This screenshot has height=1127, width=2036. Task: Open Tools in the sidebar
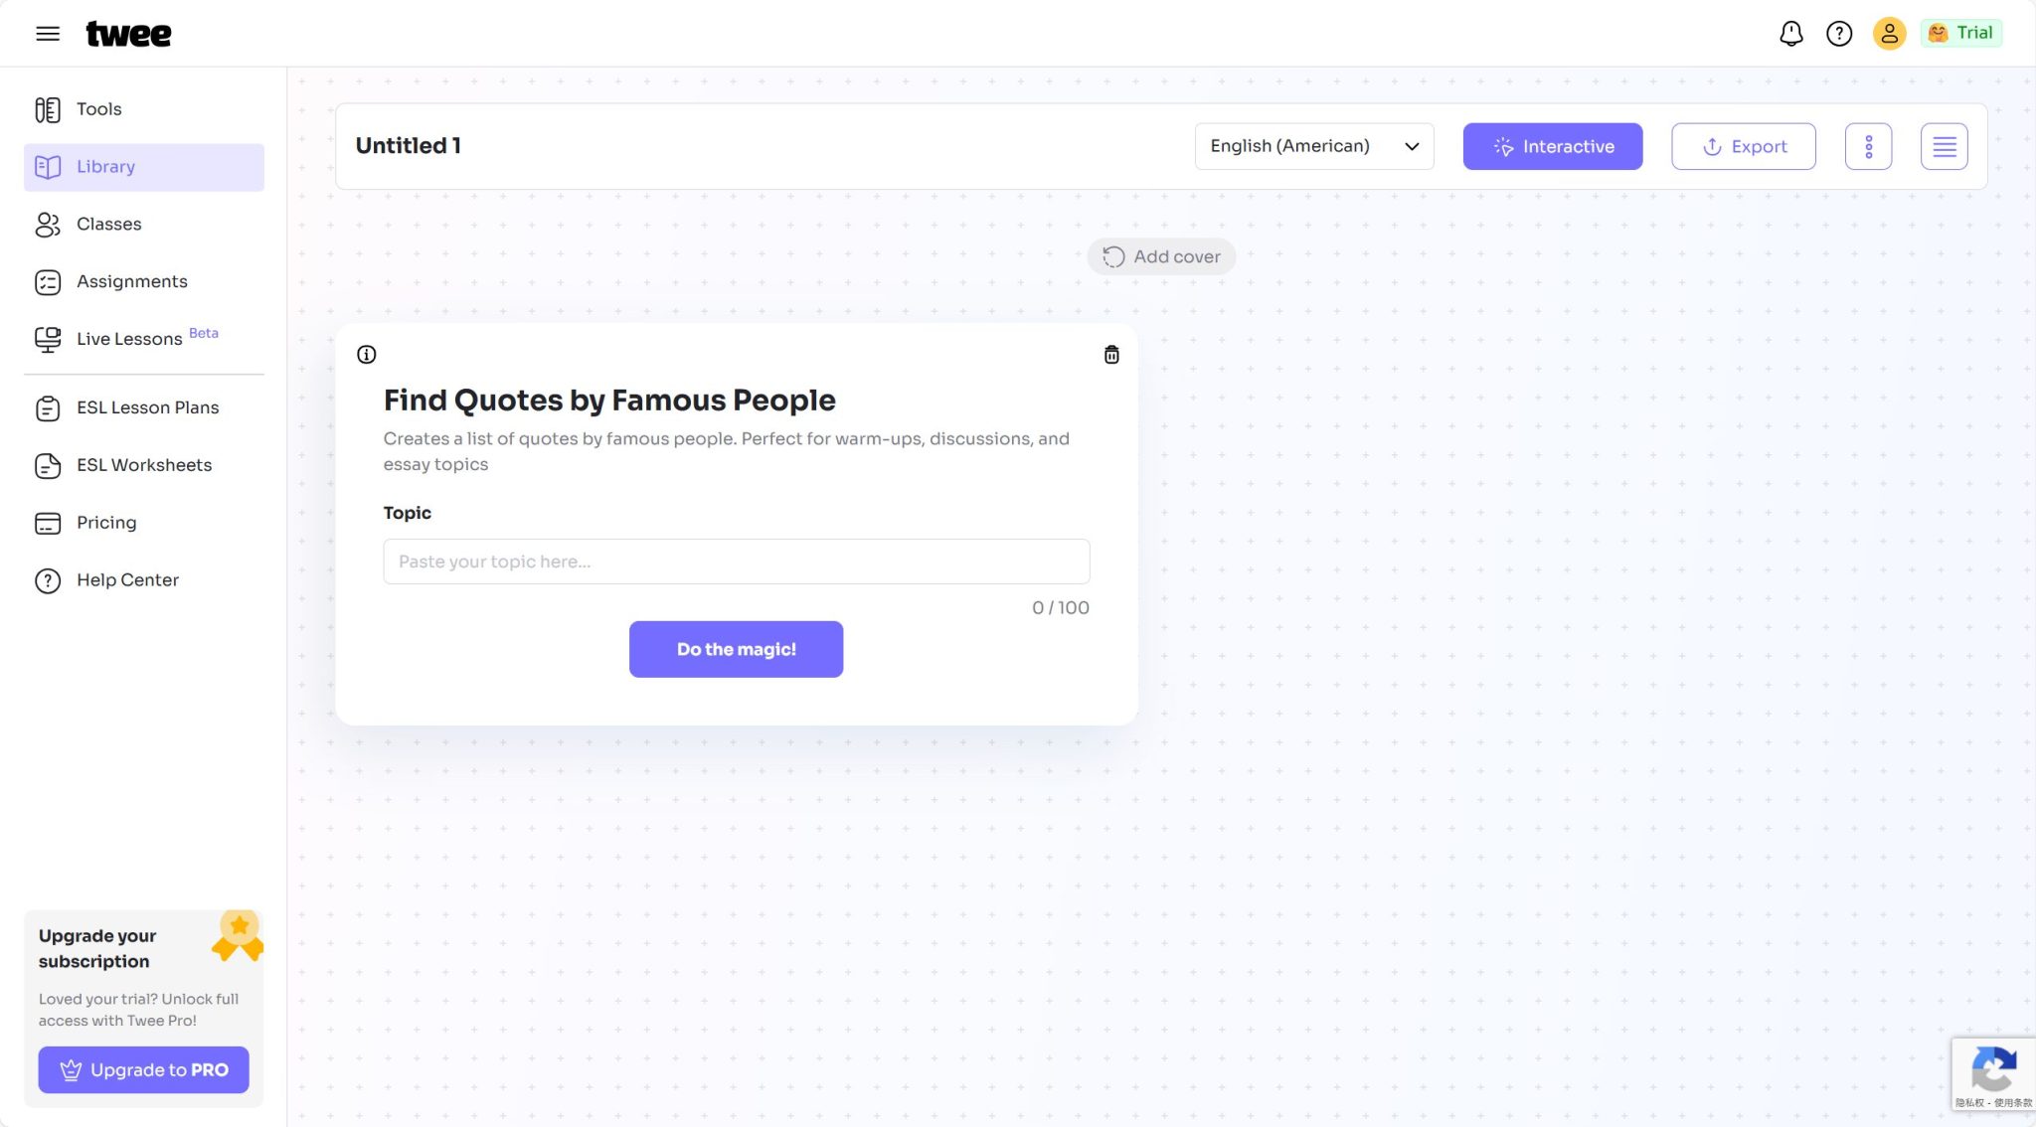(98, 109)
